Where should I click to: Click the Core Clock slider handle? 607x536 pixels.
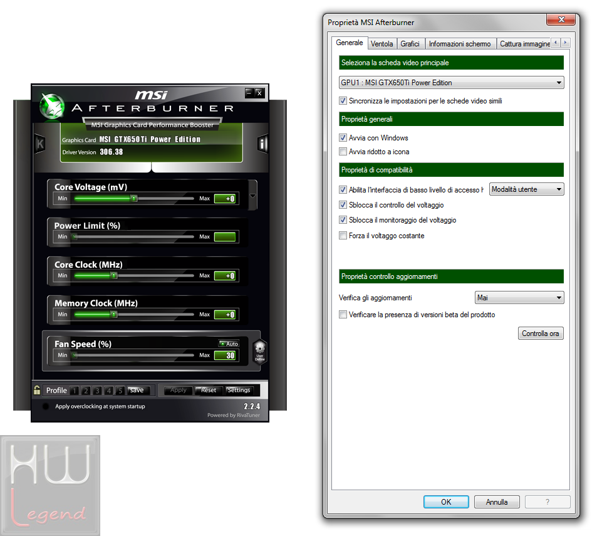pos(114,276)
